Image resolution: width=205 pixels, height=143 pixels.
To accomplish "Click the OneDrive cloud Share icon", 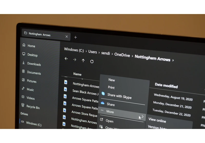I will (x=102, y=103).
